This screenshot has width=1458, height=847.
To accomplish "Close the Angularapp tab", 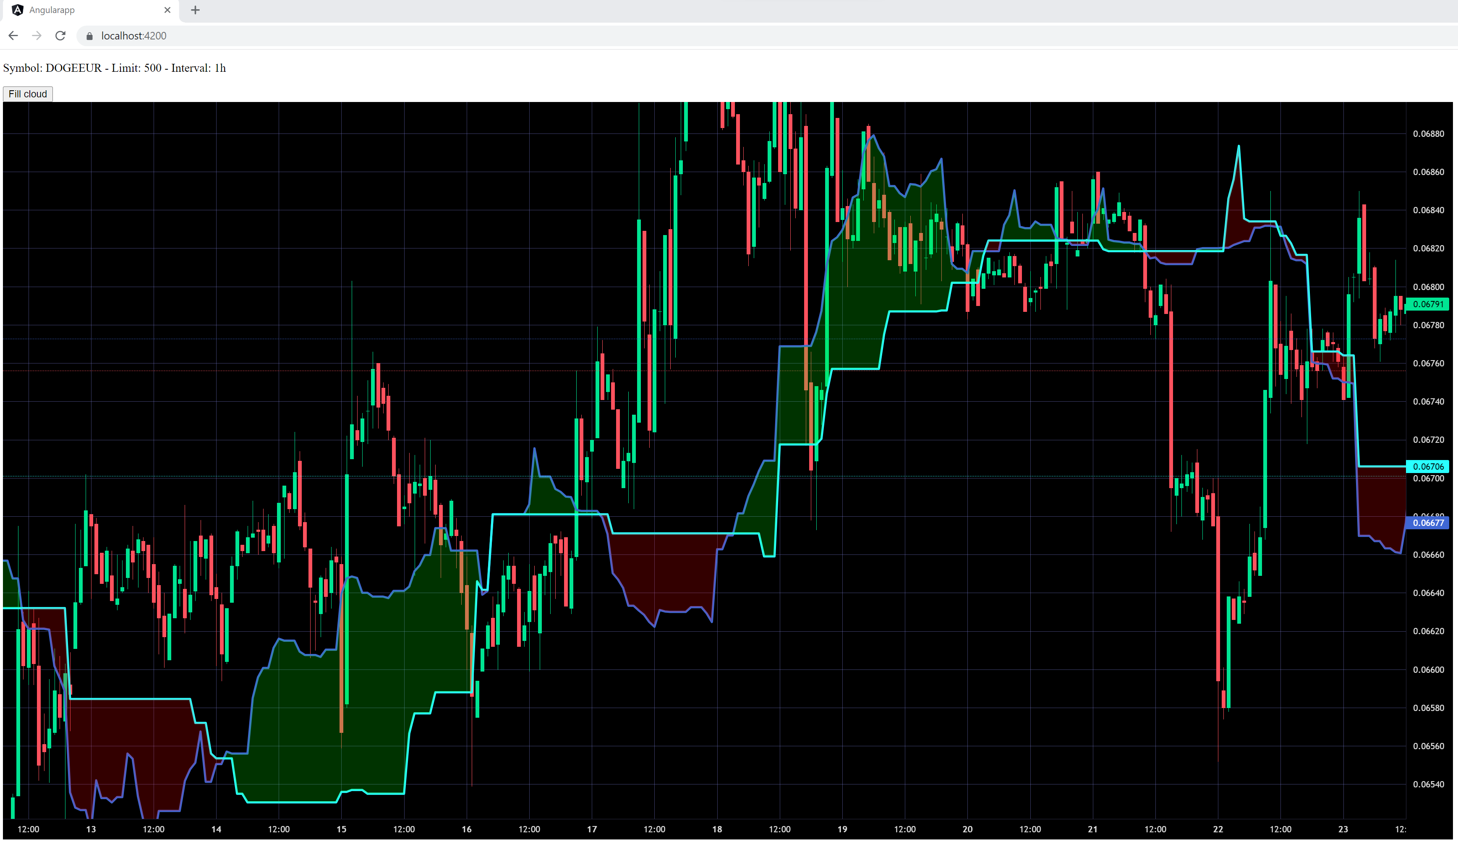I will pos(167,10).
